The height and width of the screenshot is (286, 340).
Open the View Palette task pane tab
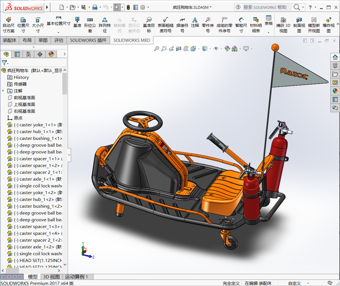coord(335,83)
